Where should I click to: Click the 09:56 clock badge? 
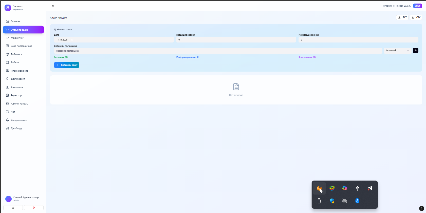coord(418,6)
